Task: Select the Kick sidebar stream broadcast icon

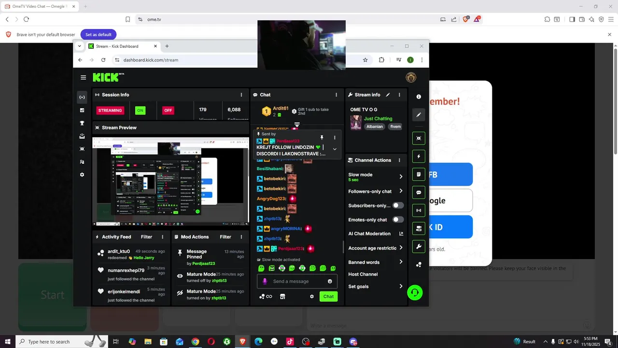Action: point(82,97)
